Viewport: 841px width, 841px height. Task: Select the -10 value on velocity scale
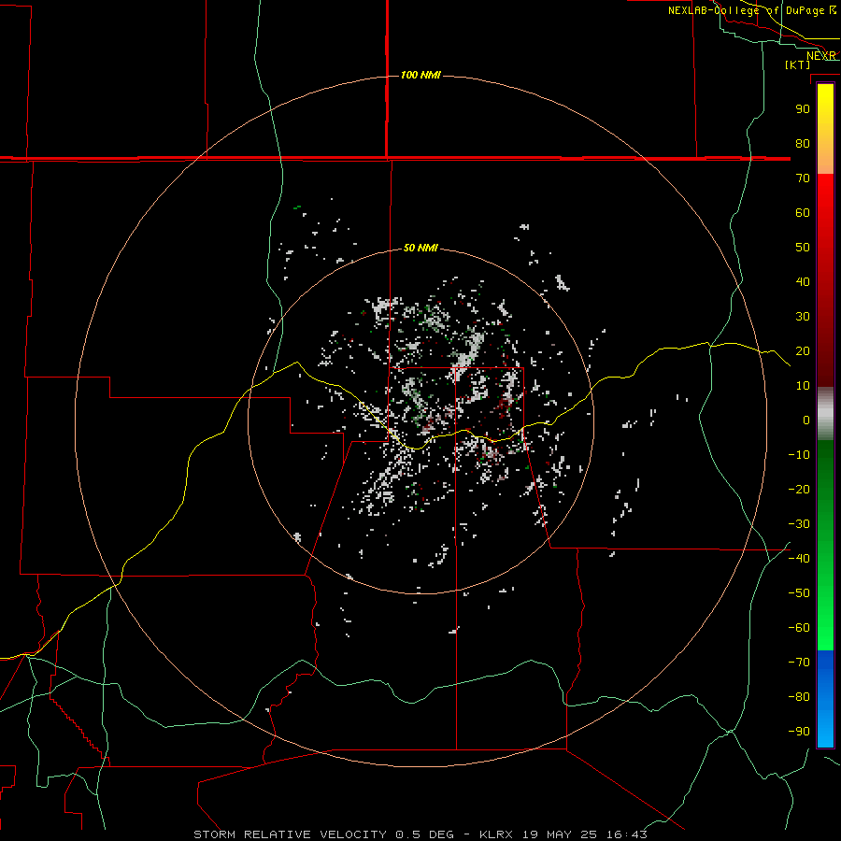799,455
